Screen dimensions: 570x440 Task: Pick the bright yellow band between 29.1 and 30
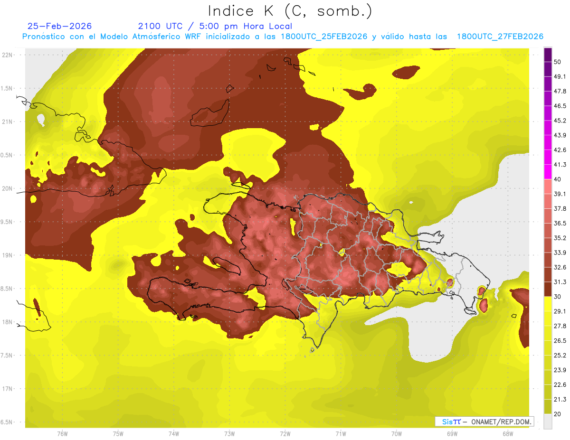548,304
